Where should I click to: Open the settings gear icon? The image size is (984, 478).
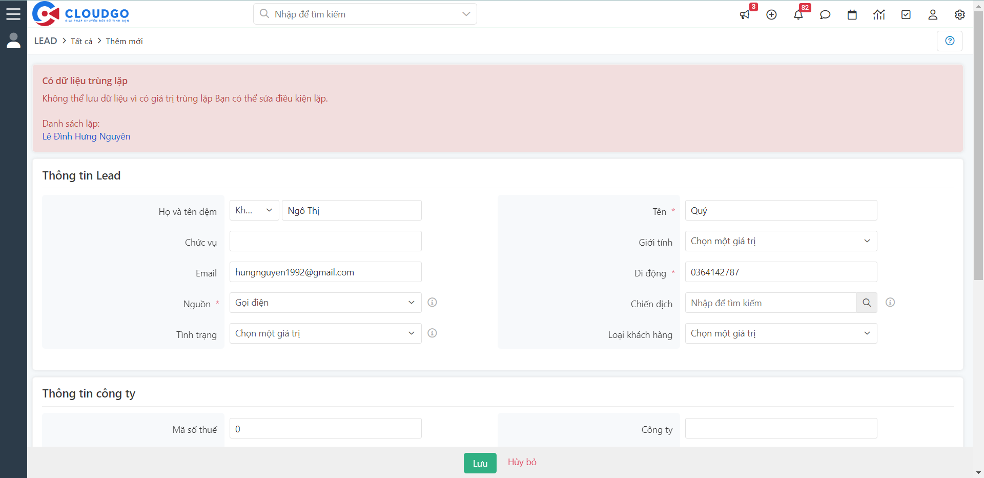tap(959, 15)
